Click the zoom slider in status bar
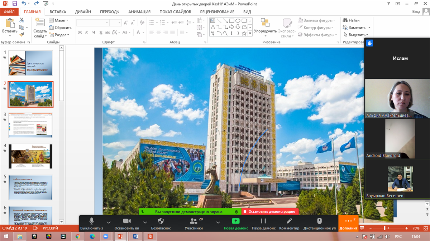The image size is (430, 241). (384, 228)
